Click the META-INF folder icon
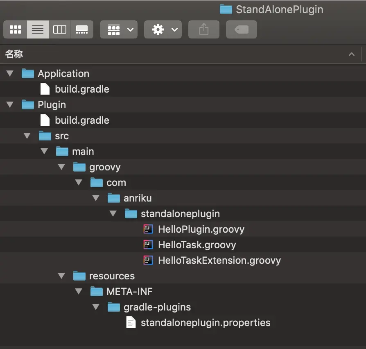This screenshot has height=349, width=366. [97, 291]
